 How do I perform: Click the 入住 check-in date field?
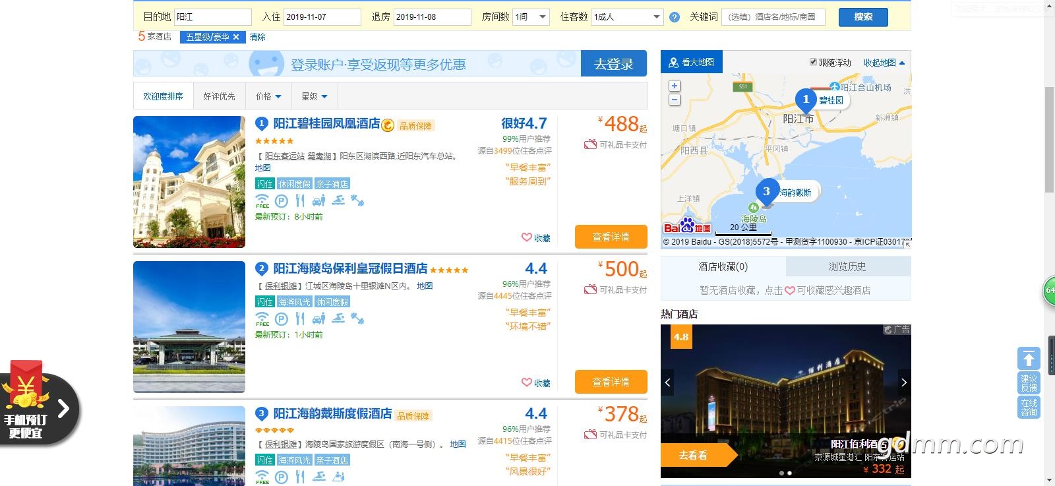pos(322,17)
